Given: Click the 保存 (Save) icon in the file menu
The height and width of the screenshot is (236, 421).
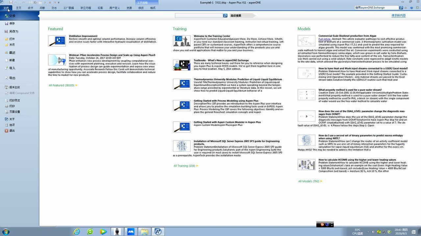Looking at the screenshot, I should (x=7, y=24).
